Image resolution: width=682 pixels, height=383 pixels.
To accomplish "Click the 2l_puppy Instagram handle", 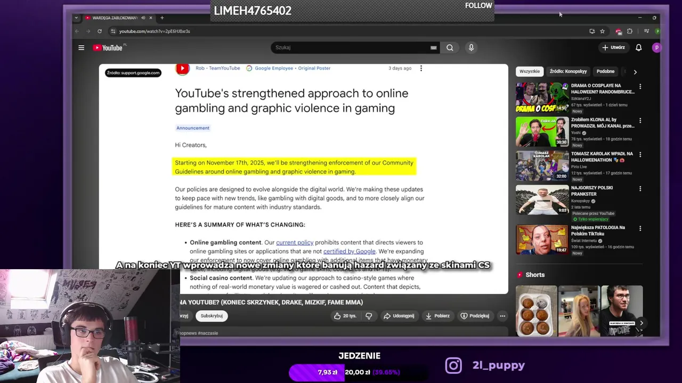I will pos(499,365).
